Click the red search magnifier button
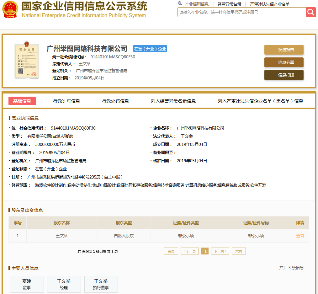318x294 pixels. (311, 12)
